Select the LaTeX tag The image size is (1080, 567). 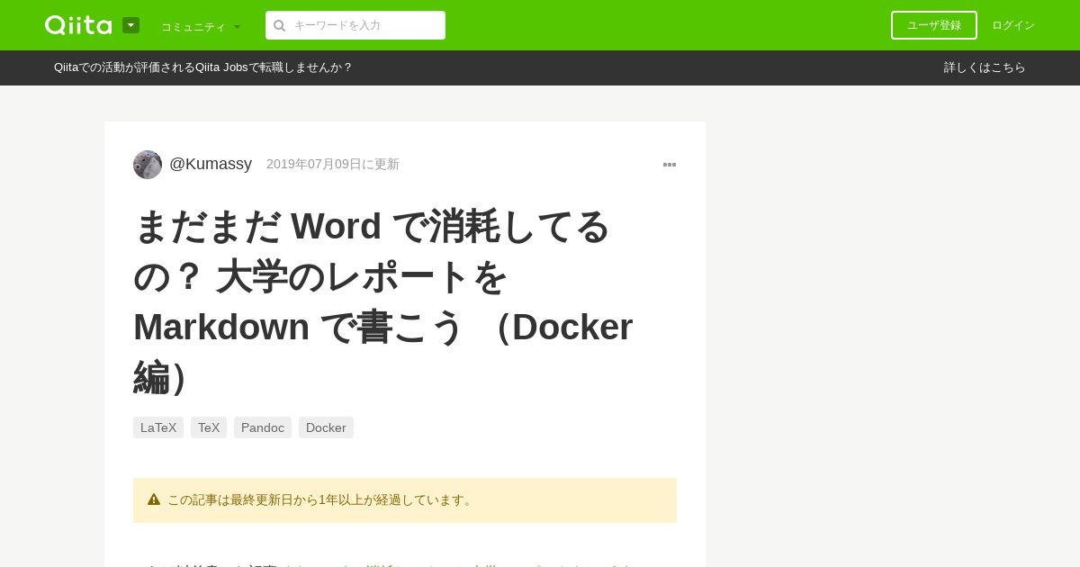click(x=158, y=427)
